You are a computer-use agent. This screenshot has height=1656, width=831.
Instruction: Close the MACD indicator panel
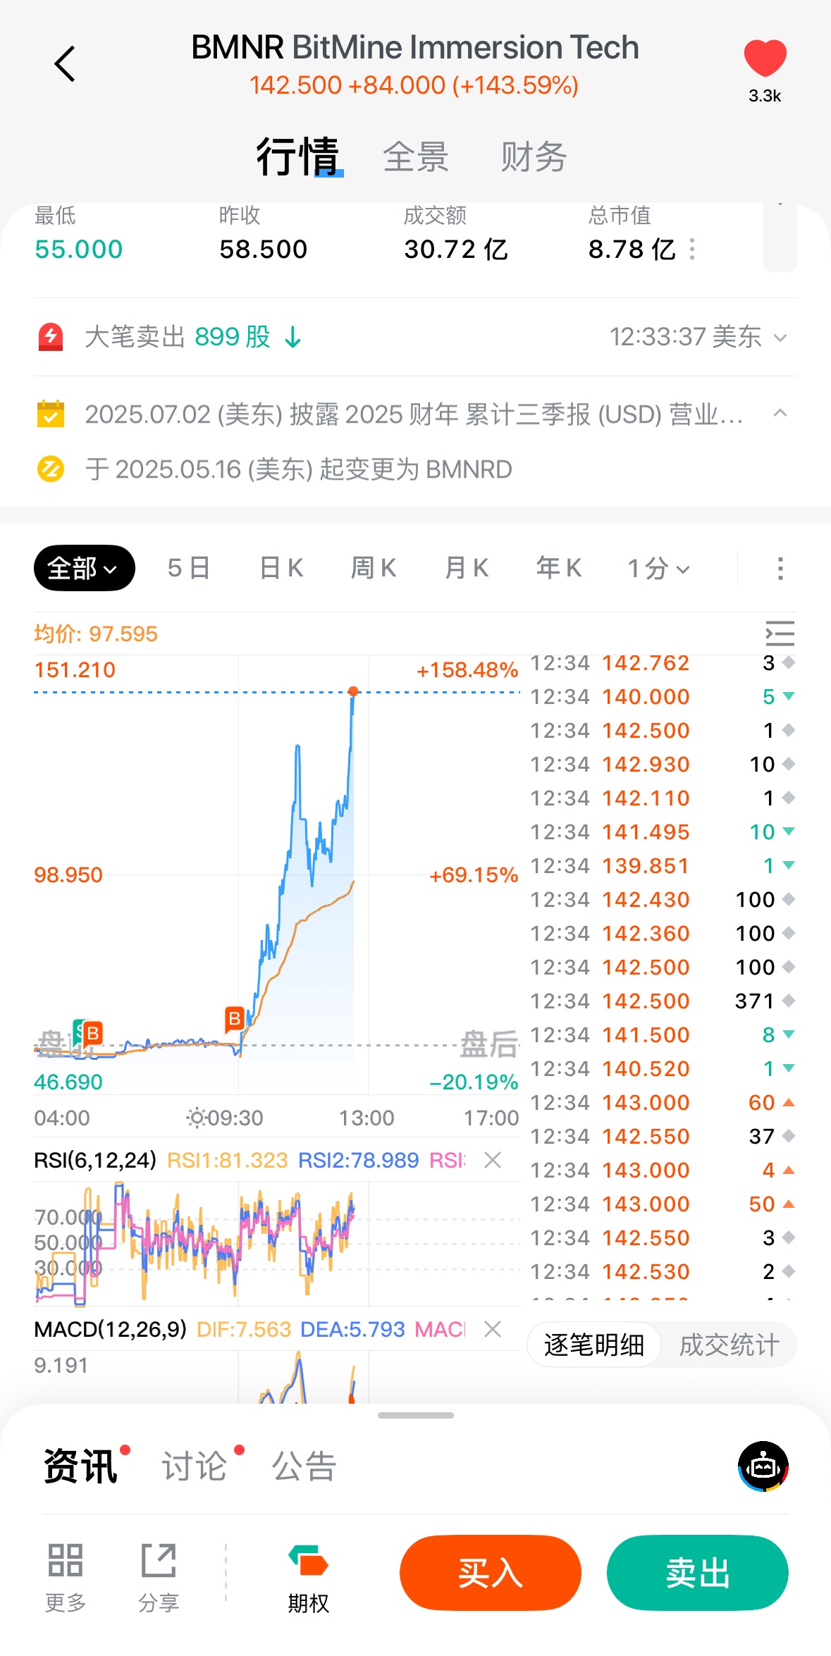coord(493,1329)
